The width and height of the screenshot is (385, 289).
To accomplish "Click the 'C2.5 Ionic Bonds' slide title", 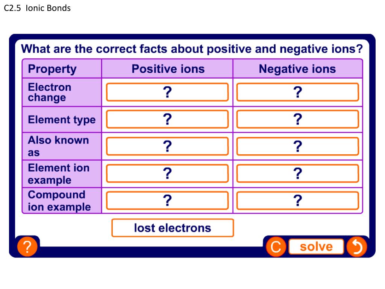I will [x=37, y=8].
